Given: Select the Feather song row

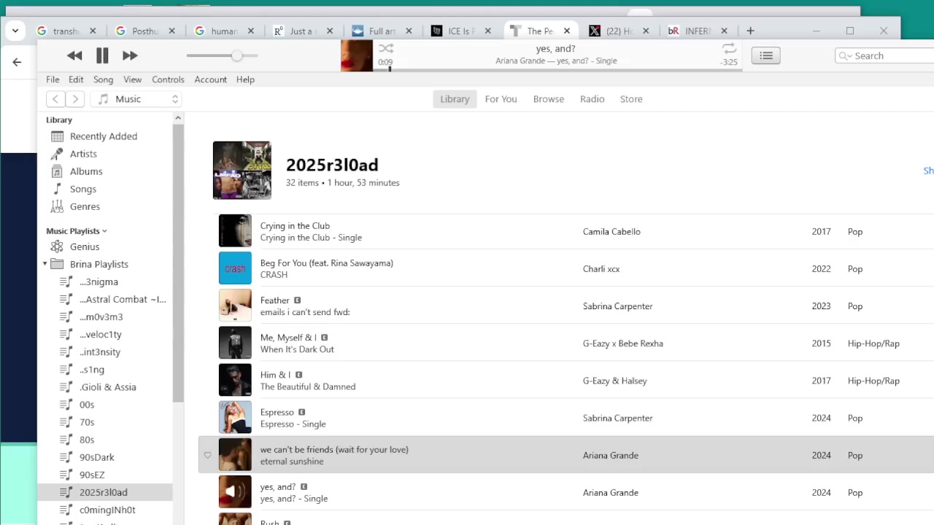Looking at the screenshot, I should click(x=566, y=306).
